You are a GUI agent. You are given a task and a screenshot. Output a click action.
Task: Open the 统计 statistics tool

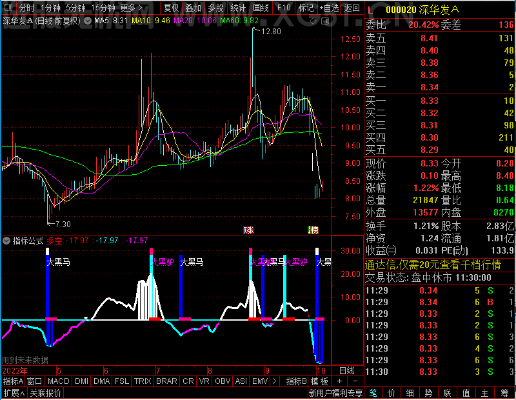pos(238,8)
